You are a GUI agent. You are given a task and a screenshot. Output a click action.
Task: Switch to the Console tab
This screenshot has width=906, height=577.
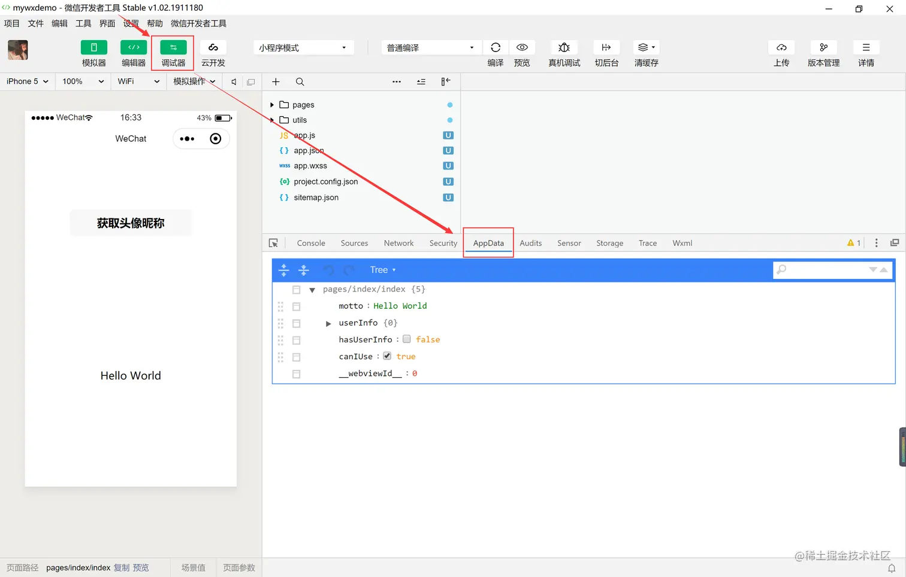311,243
